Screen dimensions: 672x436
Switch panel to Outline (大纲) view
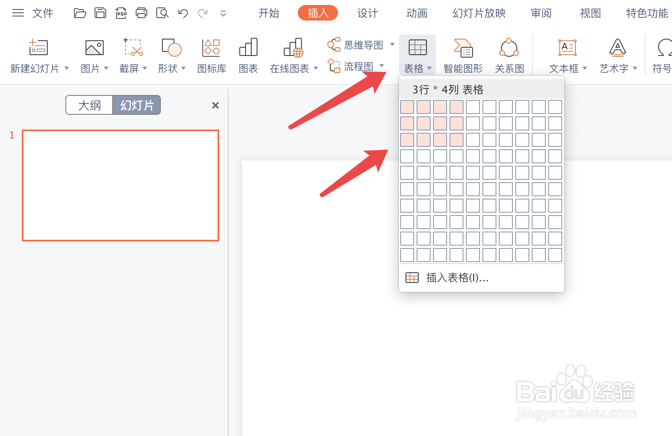pyautogui.click(x=89, y=105)
